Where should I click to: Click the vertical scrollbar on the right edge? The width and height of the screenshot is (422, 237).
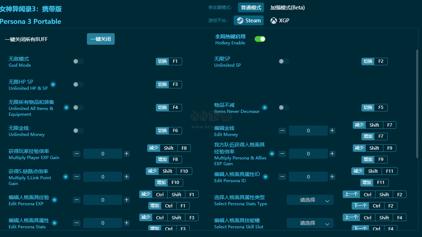417,104
